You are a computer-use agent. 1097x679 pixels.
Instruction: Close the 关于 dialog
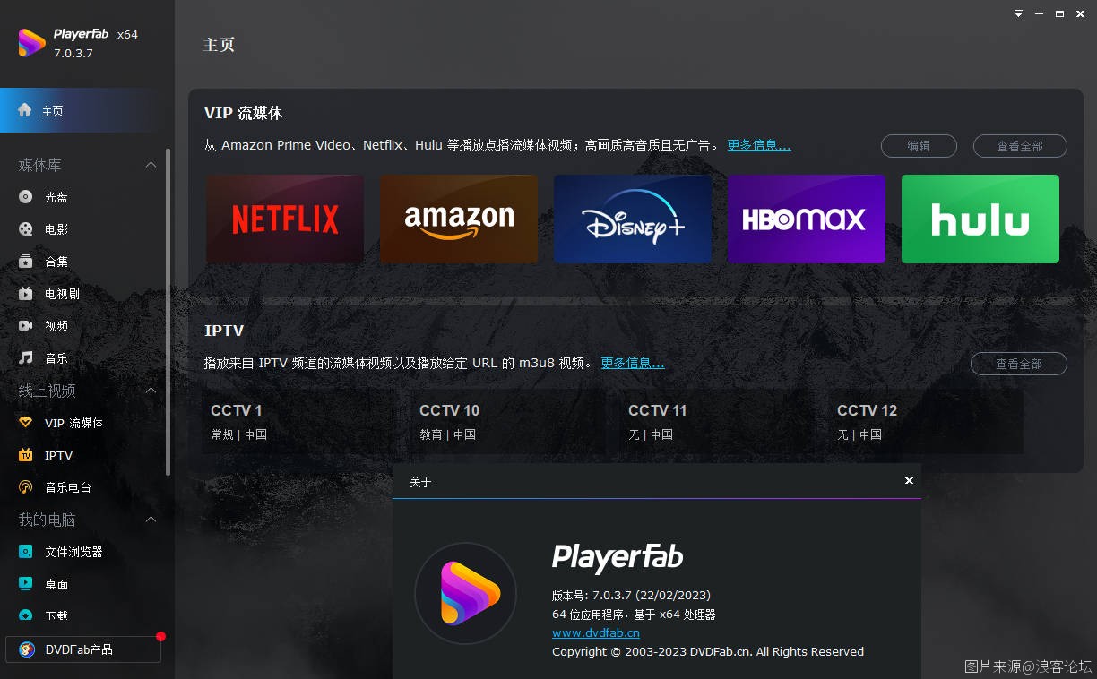tap(909, 481)
